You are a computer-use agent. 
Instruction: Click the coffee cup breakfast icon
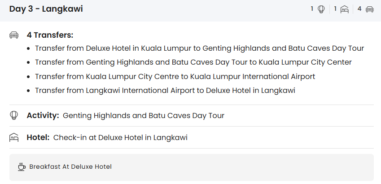[x=22, y=167]
